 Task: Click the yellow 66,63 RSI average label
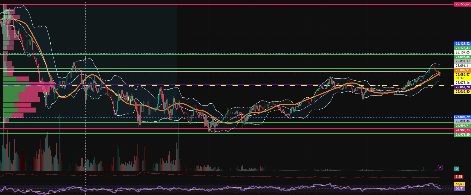coord(460,184)
